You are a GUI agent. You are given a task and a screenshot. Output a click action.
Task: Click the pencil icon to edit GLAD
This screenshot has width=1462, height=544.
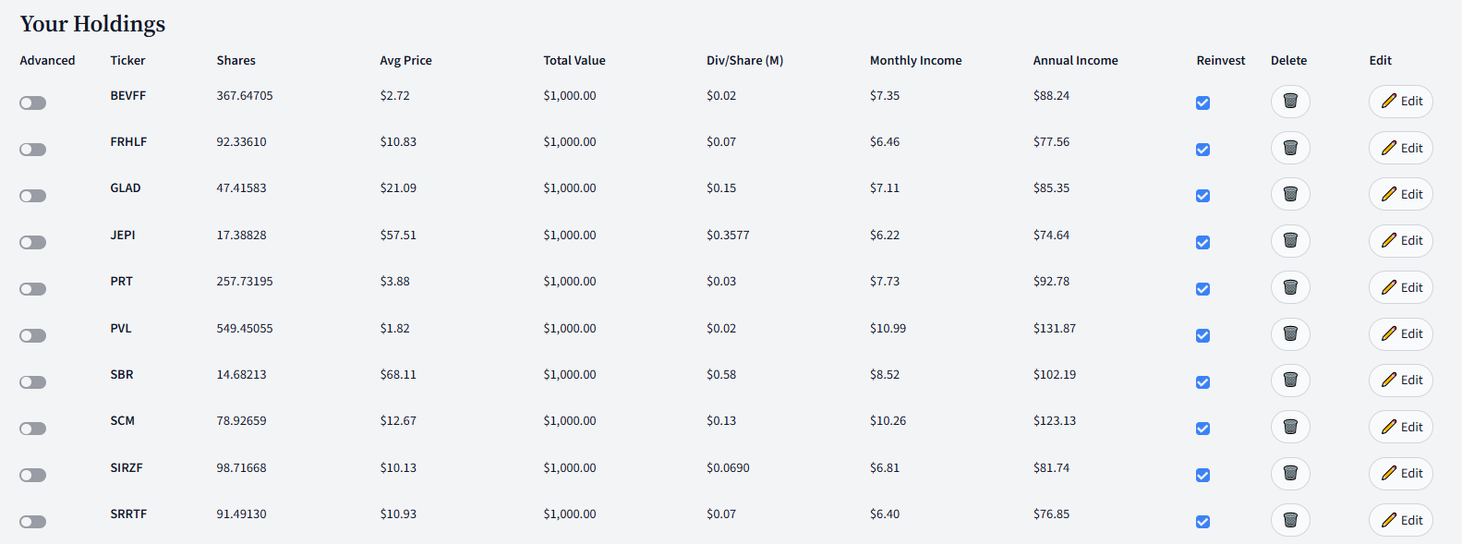coord(1388,194)
